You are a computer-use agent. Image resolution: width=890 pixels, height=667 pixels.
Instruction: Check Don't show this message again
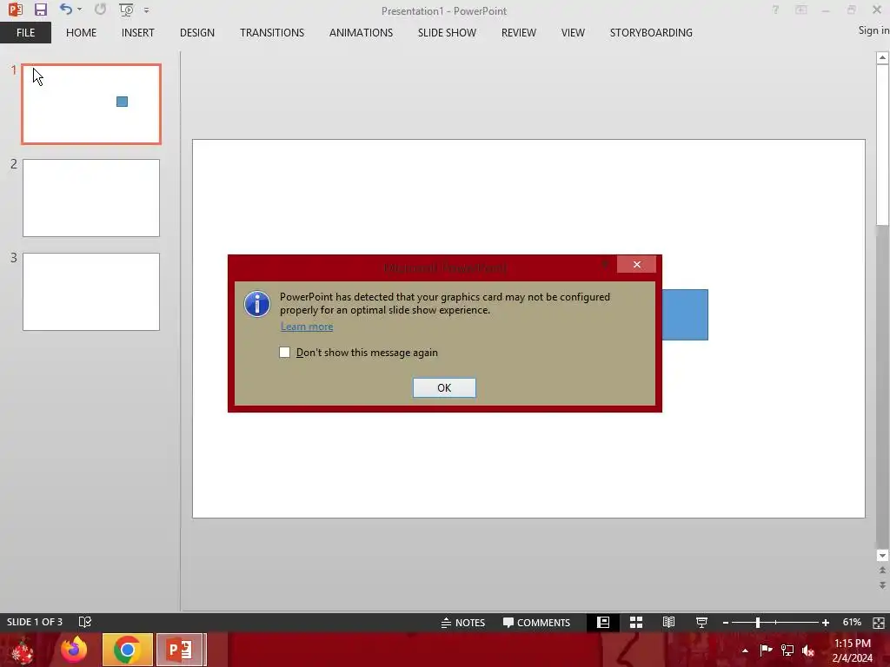[x=285, y=353]
